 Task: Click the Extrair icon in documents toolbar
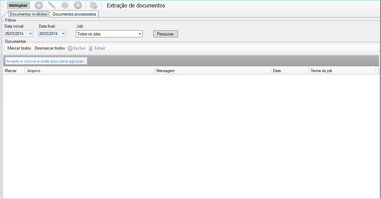coord(91,48)
